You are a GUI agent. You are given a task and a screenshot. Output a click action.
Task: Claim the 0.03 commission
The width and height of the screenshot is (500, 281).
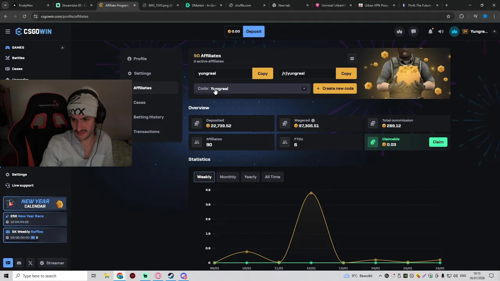(438, 142)
